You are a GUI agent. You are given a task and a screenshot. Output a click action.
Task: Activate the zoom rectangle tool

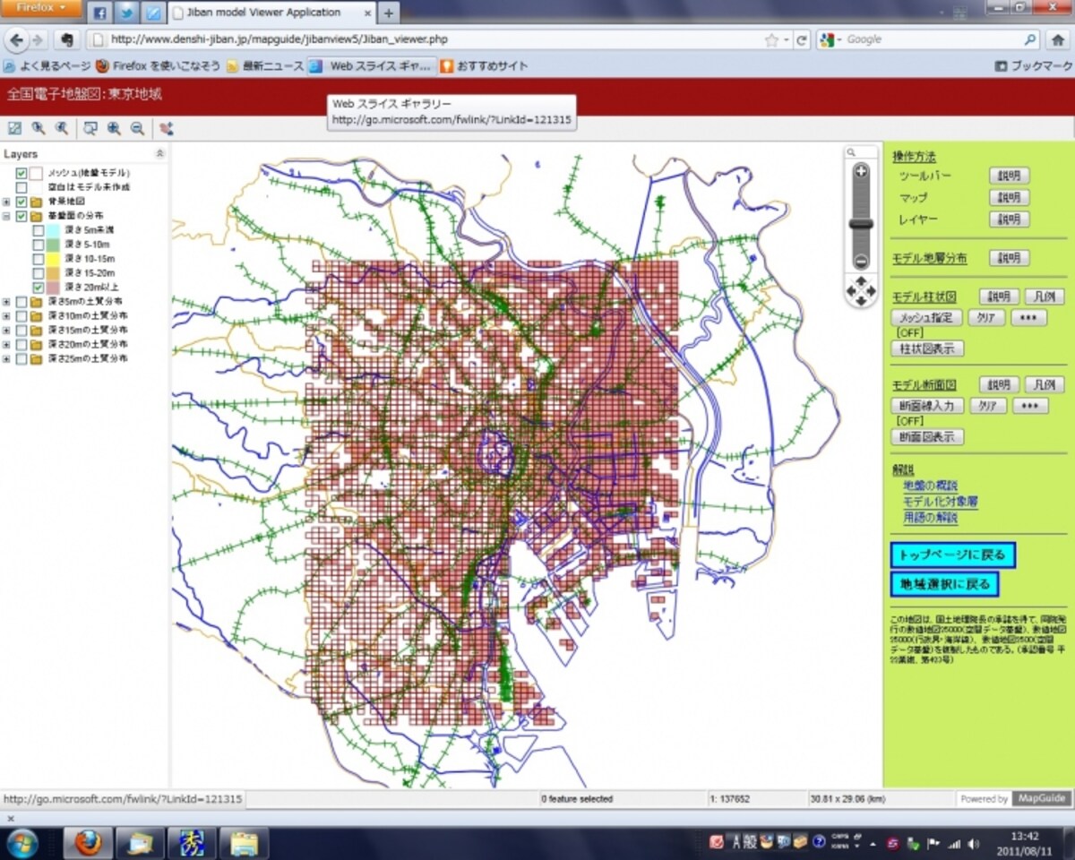coord(90,128)
